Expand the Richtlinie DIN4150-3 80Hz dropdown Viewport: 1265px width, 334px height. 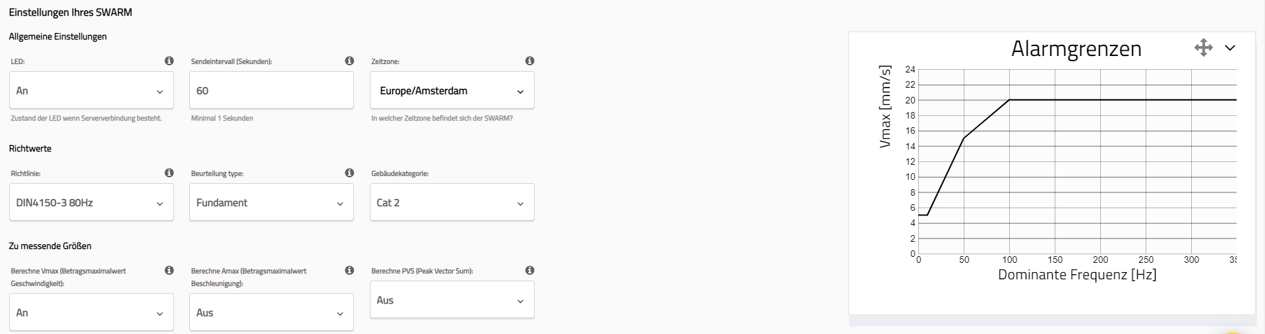coord(92,202)
